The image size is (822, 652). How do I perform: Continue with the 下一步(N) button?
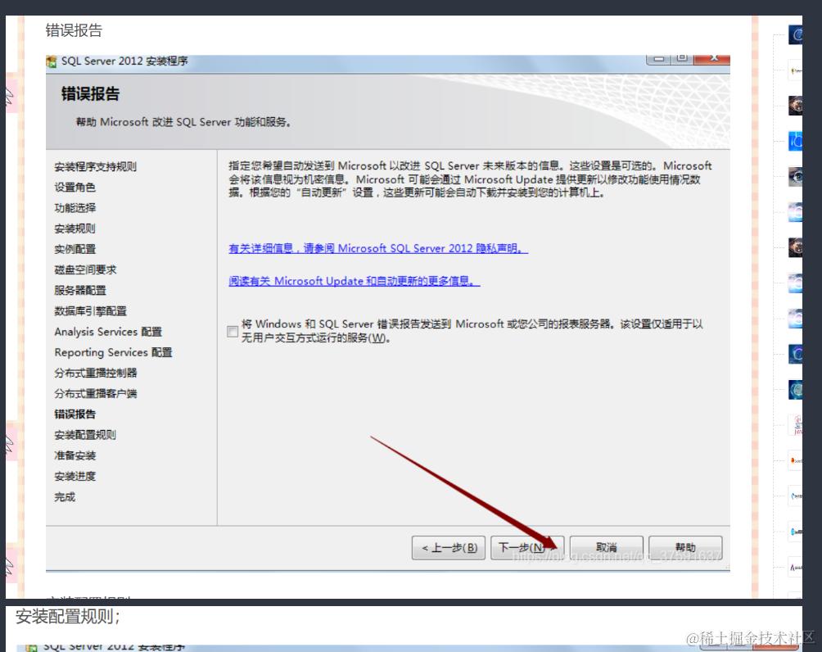pyautogui.click(x=527, y=548)
